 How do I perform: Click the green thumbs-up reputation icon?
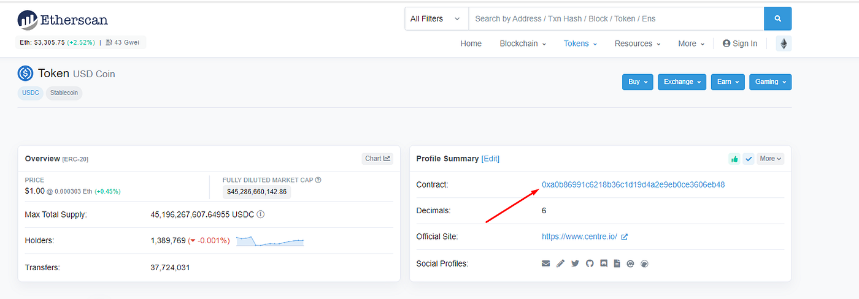(734, 159)
